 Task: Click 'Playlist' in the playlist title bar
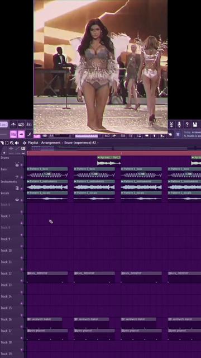[x=33, y=143]
